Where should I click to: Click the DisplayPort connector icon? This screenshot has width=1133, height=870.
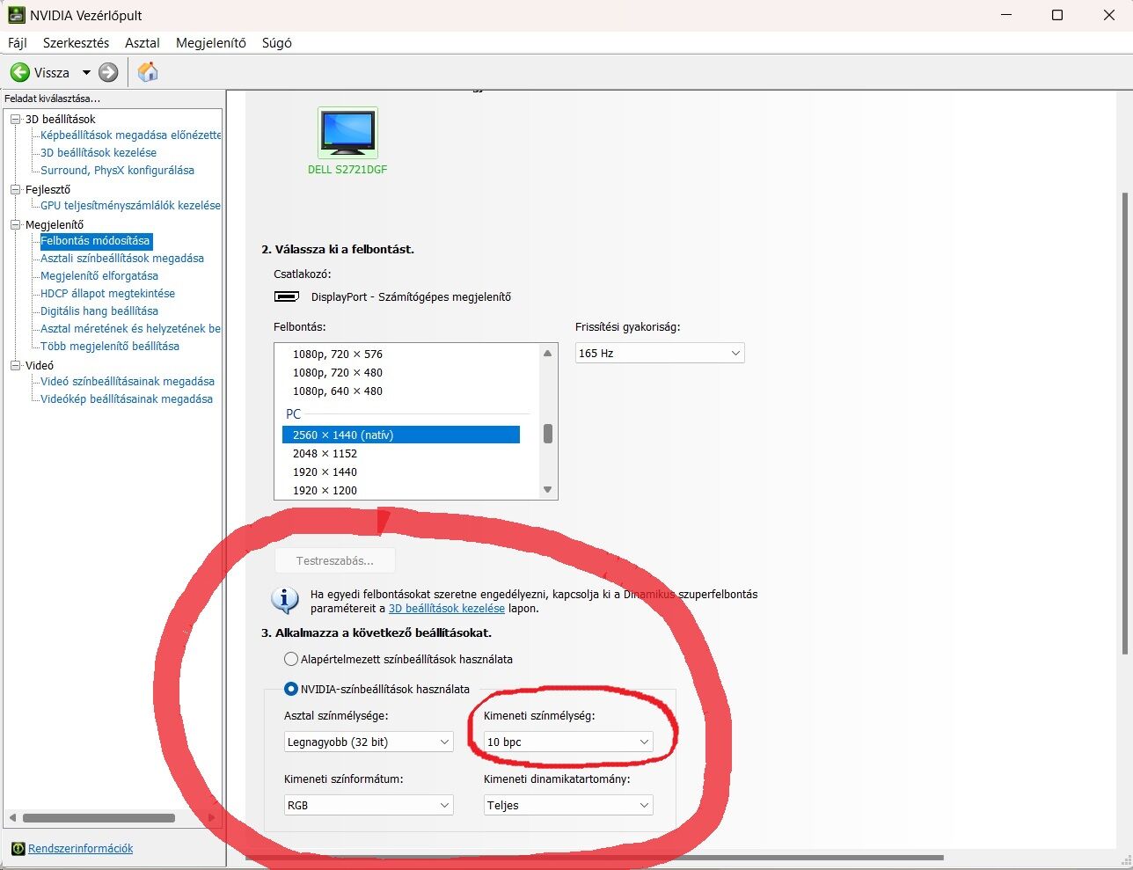(x=286, y=296)
